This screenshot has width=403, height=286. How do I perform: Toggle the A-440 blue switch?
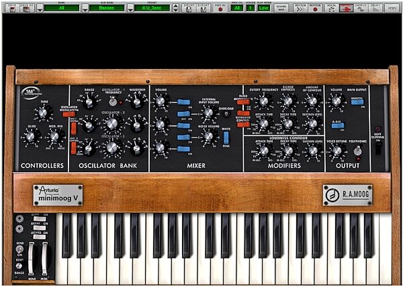point(338,125)
